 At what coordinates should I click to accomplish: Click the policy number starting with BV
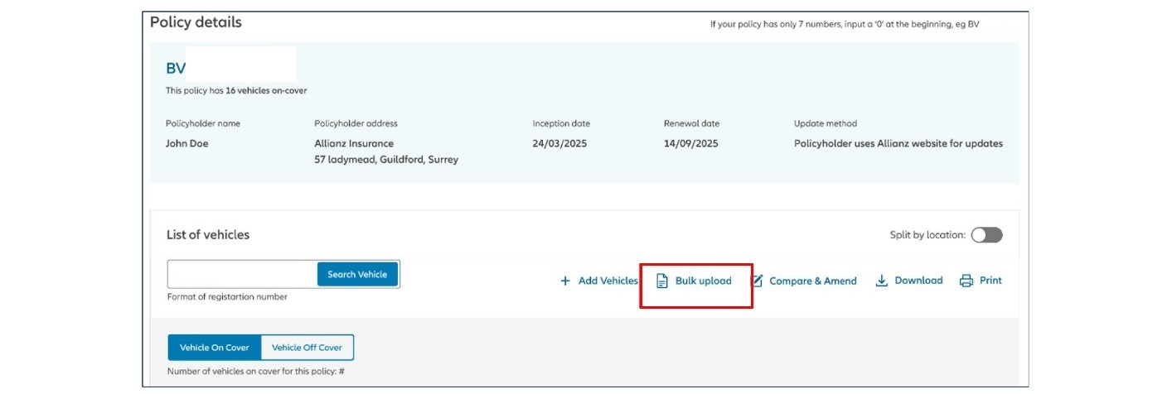(x=176, y=69)
